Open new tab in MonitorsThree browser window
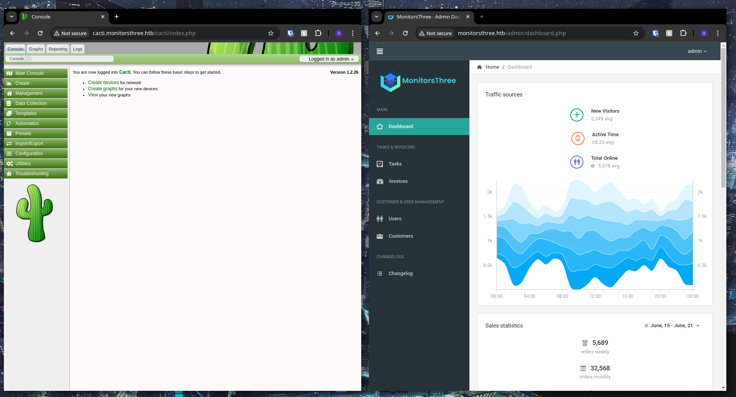This screenshot has height=397, width=736. (x=481, y=17)
